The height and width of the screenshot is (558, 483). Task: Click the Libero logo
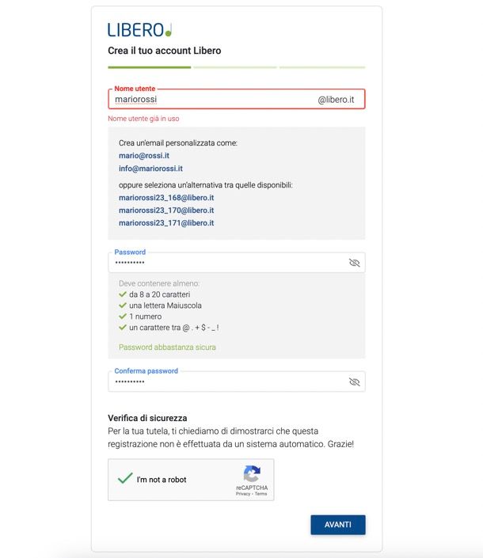pos(140,30)
